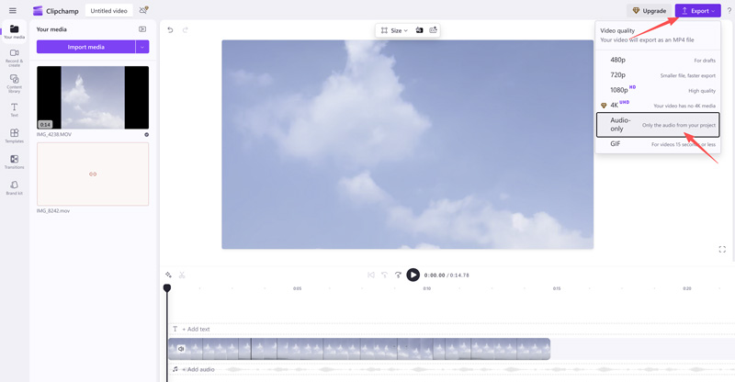Choose Audio-only export option
The image size is (735, 382).
(x=658, y=125)
